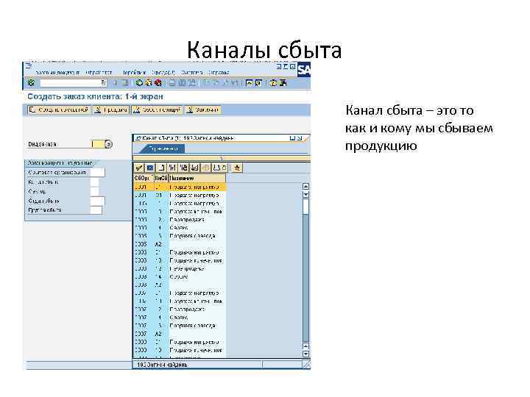Open the Справка menu
530x397 pixels.
(x=219, y=73)
